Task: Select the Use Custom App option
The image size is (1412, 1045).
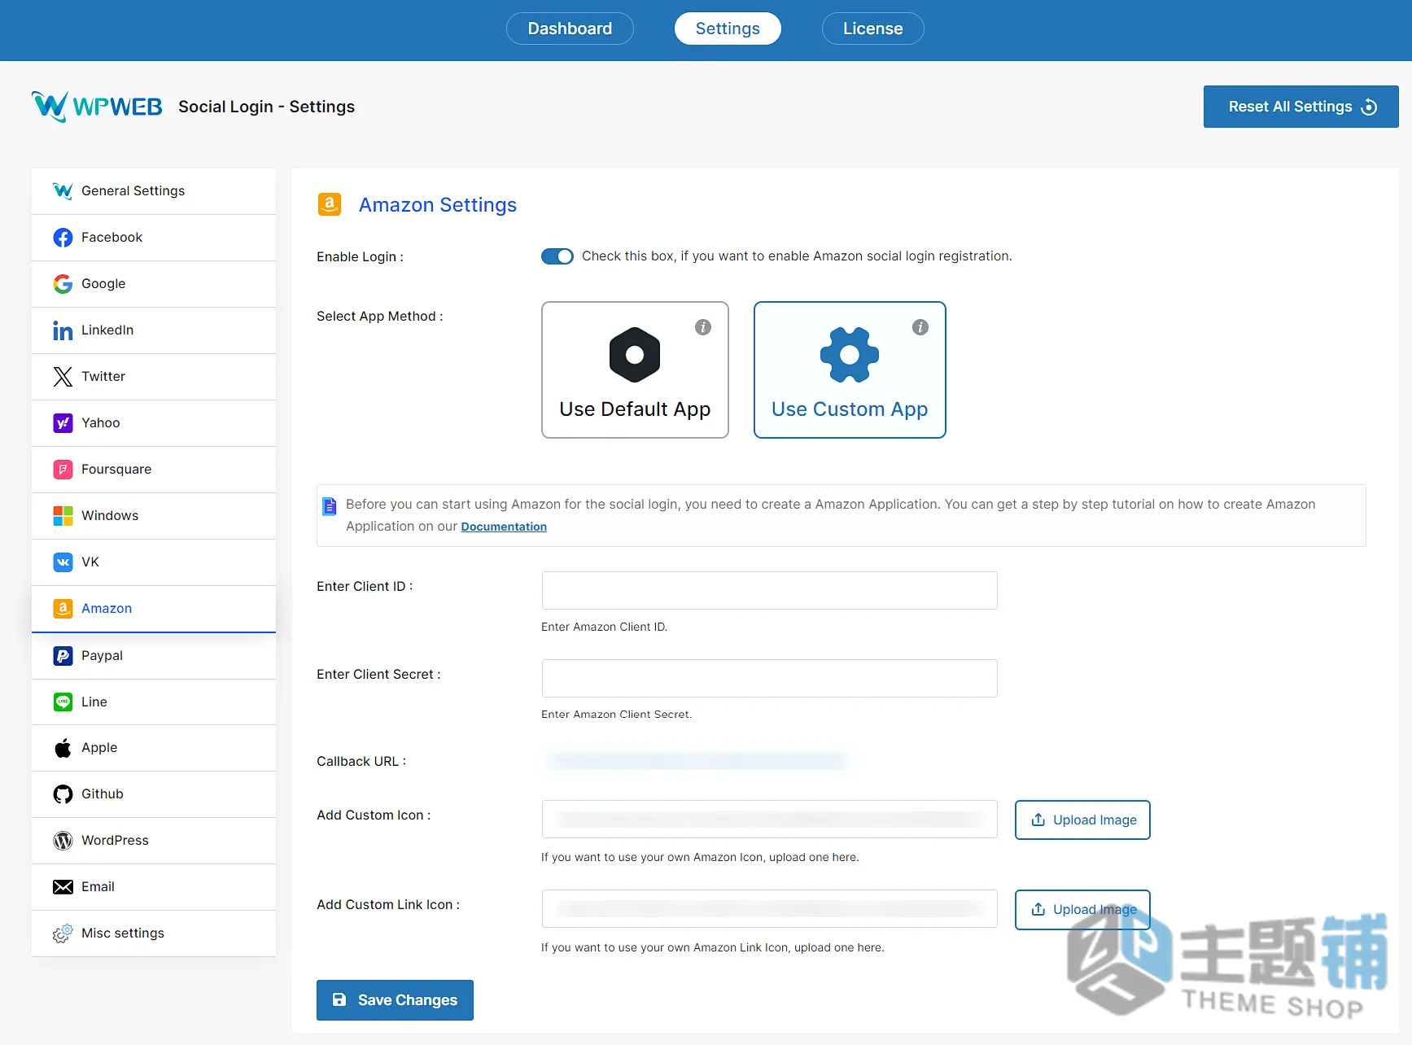Action: (850, 369)
